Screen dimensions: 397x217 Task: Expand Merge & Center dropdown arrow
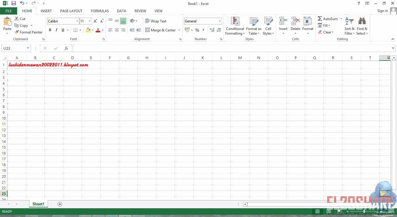pyautogui.click(x=179, y=30)
